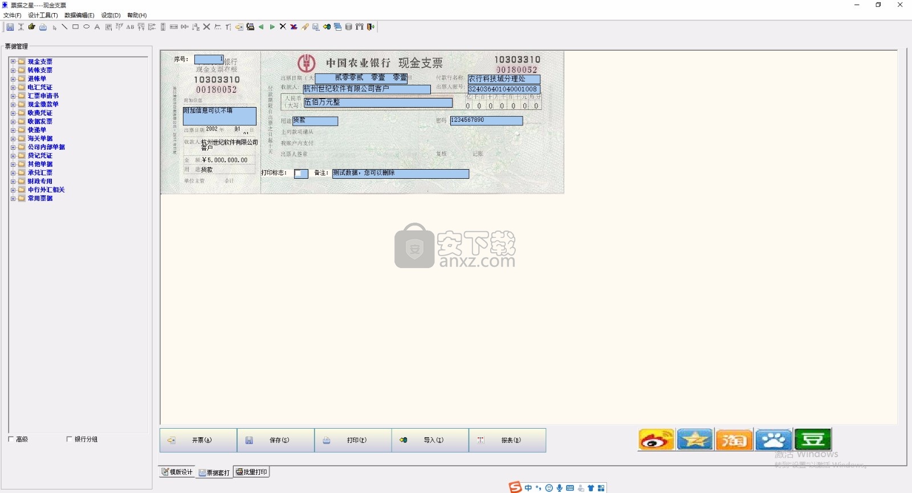Expand the 电汇凭证 tree node
This screenshot has width=912, height=493.
pos(13,87)
